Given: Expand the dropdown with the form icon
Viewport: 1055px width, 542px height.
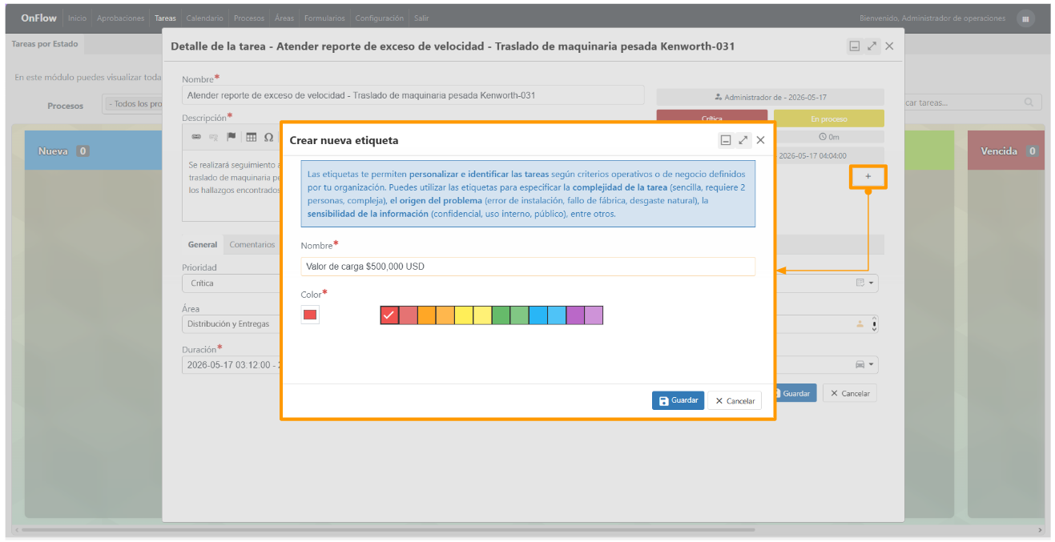Looking at the screenshot, I should tap(866, 283).
